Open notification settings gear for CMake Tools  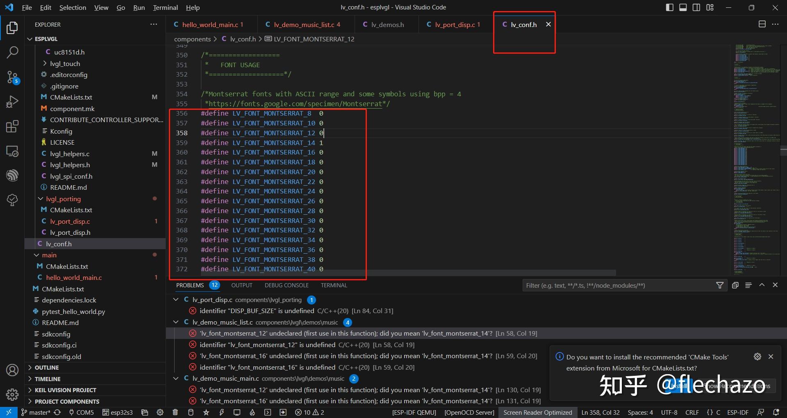[x=757, y=357]
